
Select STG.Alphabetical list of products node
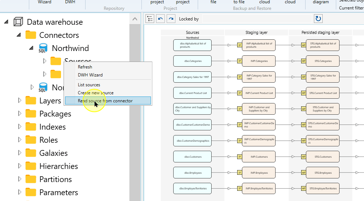click(323, 45)
